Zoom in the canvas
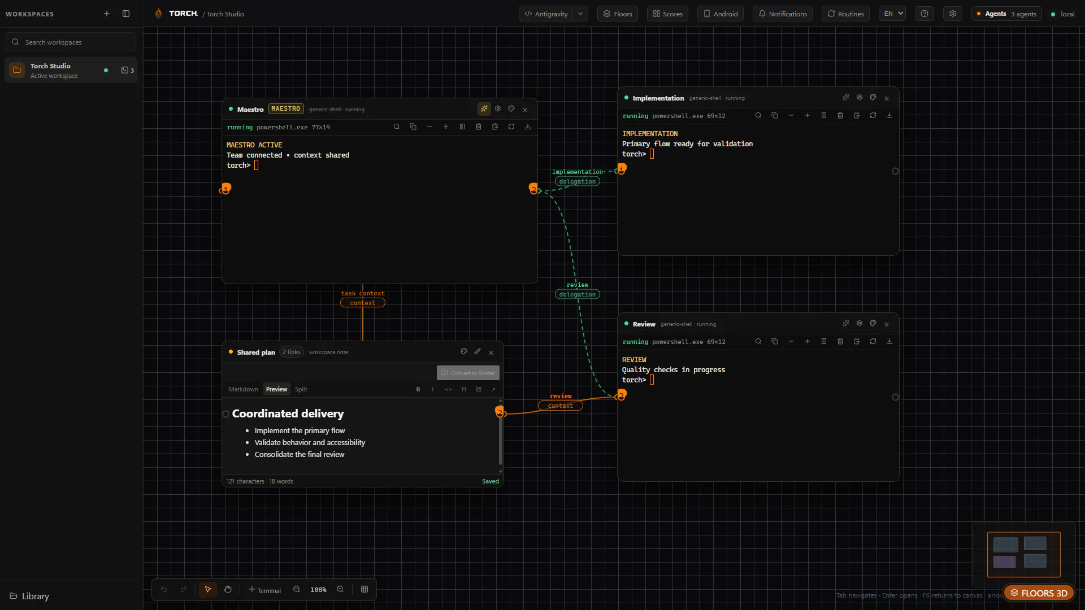Image resolution: width=1085 pixels, height=610 pixels. click(x=340, y=589)
